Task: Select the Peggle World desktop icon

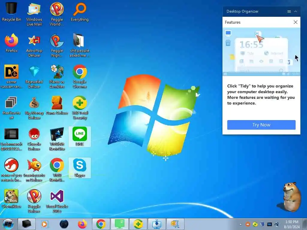Action: click(x=57, y=14)
